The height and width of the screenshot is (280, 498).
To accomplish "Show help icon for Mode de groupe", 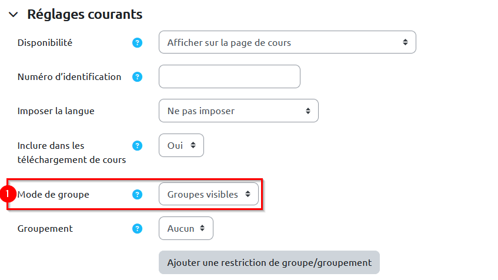I will pyautogui.click(x=138, y=194).
